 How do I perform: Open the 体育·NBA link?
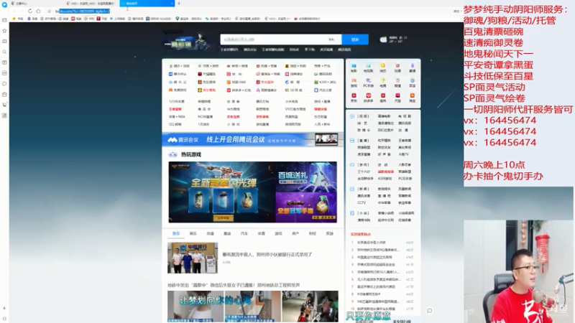[177, 117]
